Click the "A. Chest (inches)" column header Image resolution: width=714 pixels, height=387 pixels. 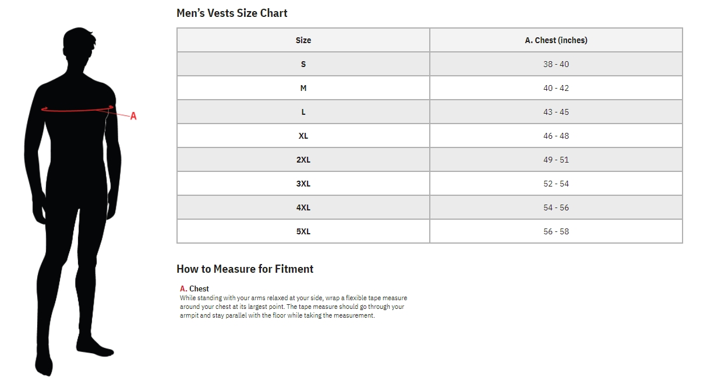[556, 40]
